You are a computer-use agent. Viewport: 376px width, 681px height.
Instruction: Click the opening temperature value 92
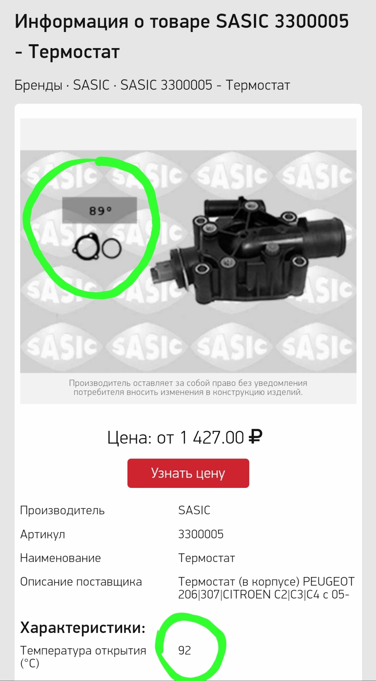[184, 650]
